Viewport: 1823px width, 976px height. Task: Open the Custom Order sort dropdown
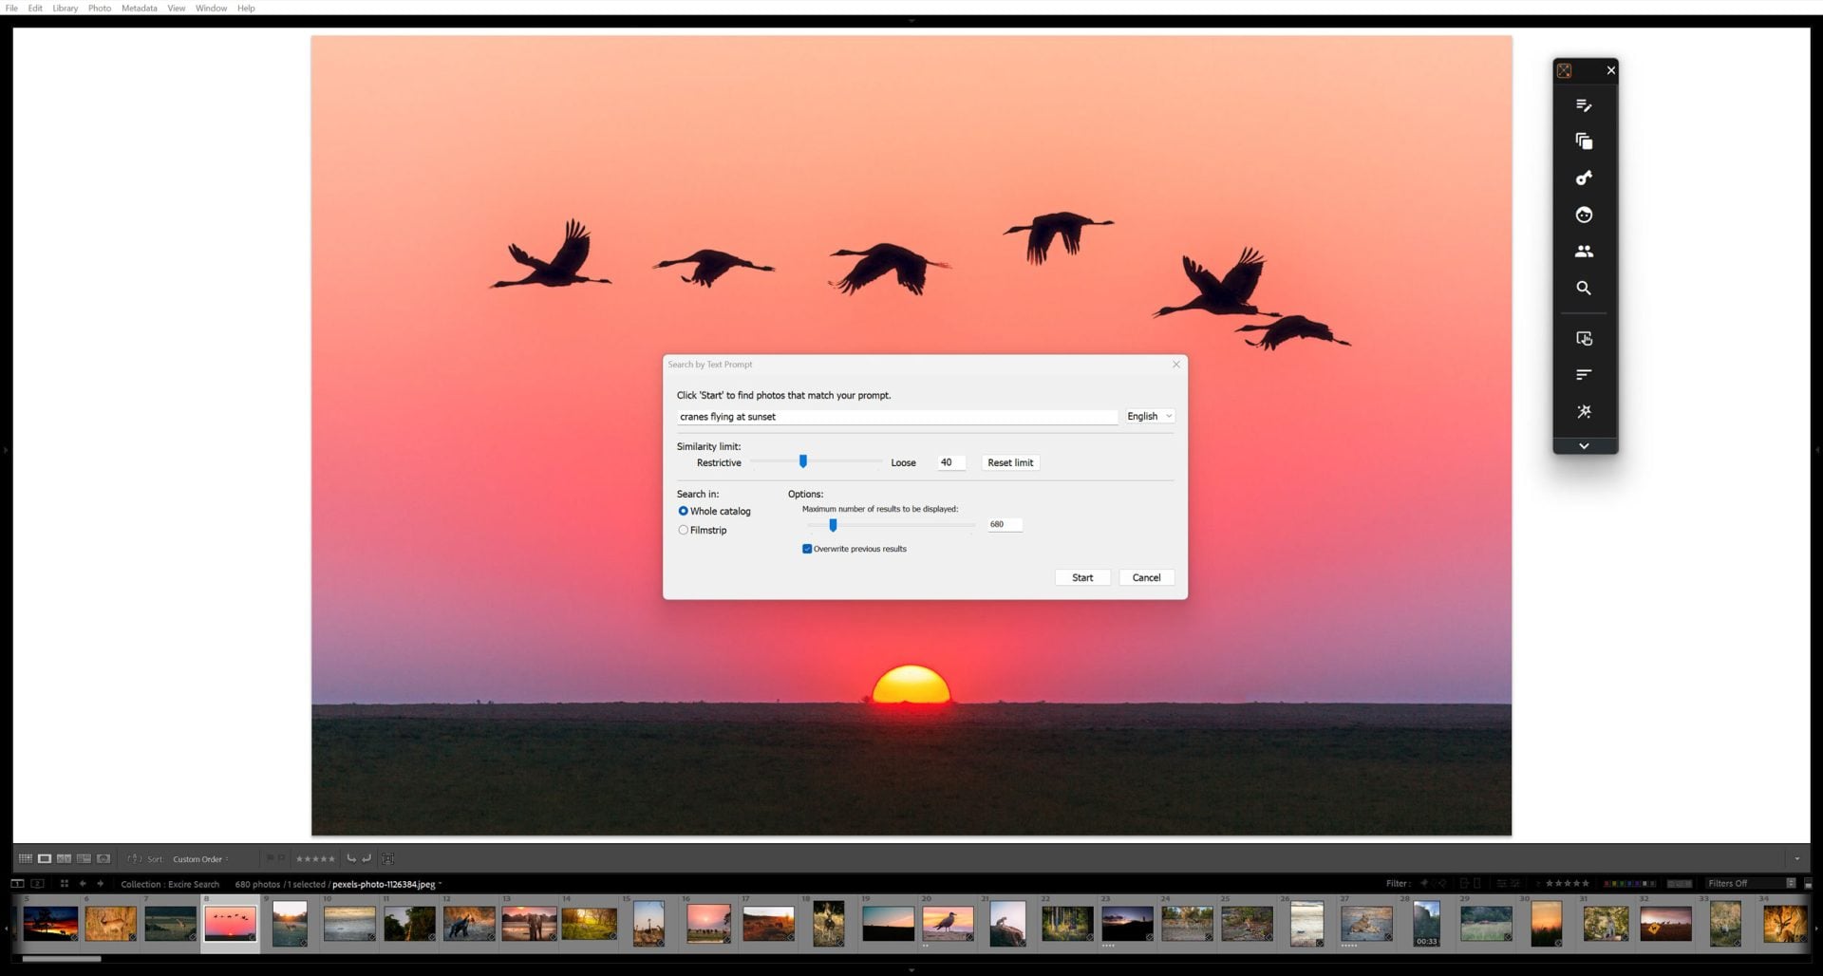(x=198, y=859)
